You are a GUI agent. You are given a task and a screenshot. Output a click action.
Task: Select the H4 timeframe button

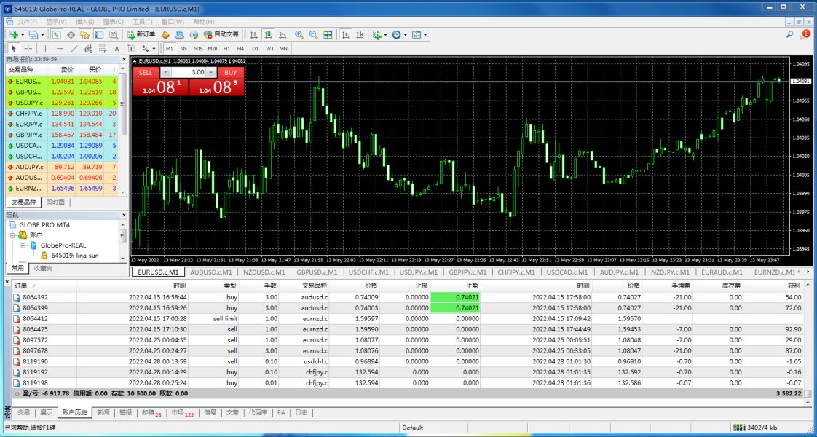pos(240,49)
